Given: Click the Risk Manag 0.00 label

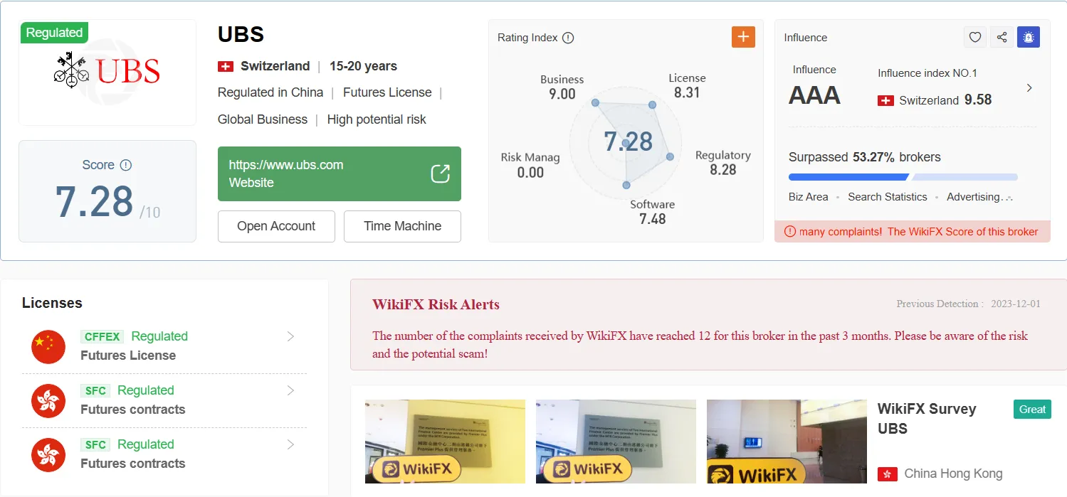Looking at the screenshot, I should click(x=530, y=165).
